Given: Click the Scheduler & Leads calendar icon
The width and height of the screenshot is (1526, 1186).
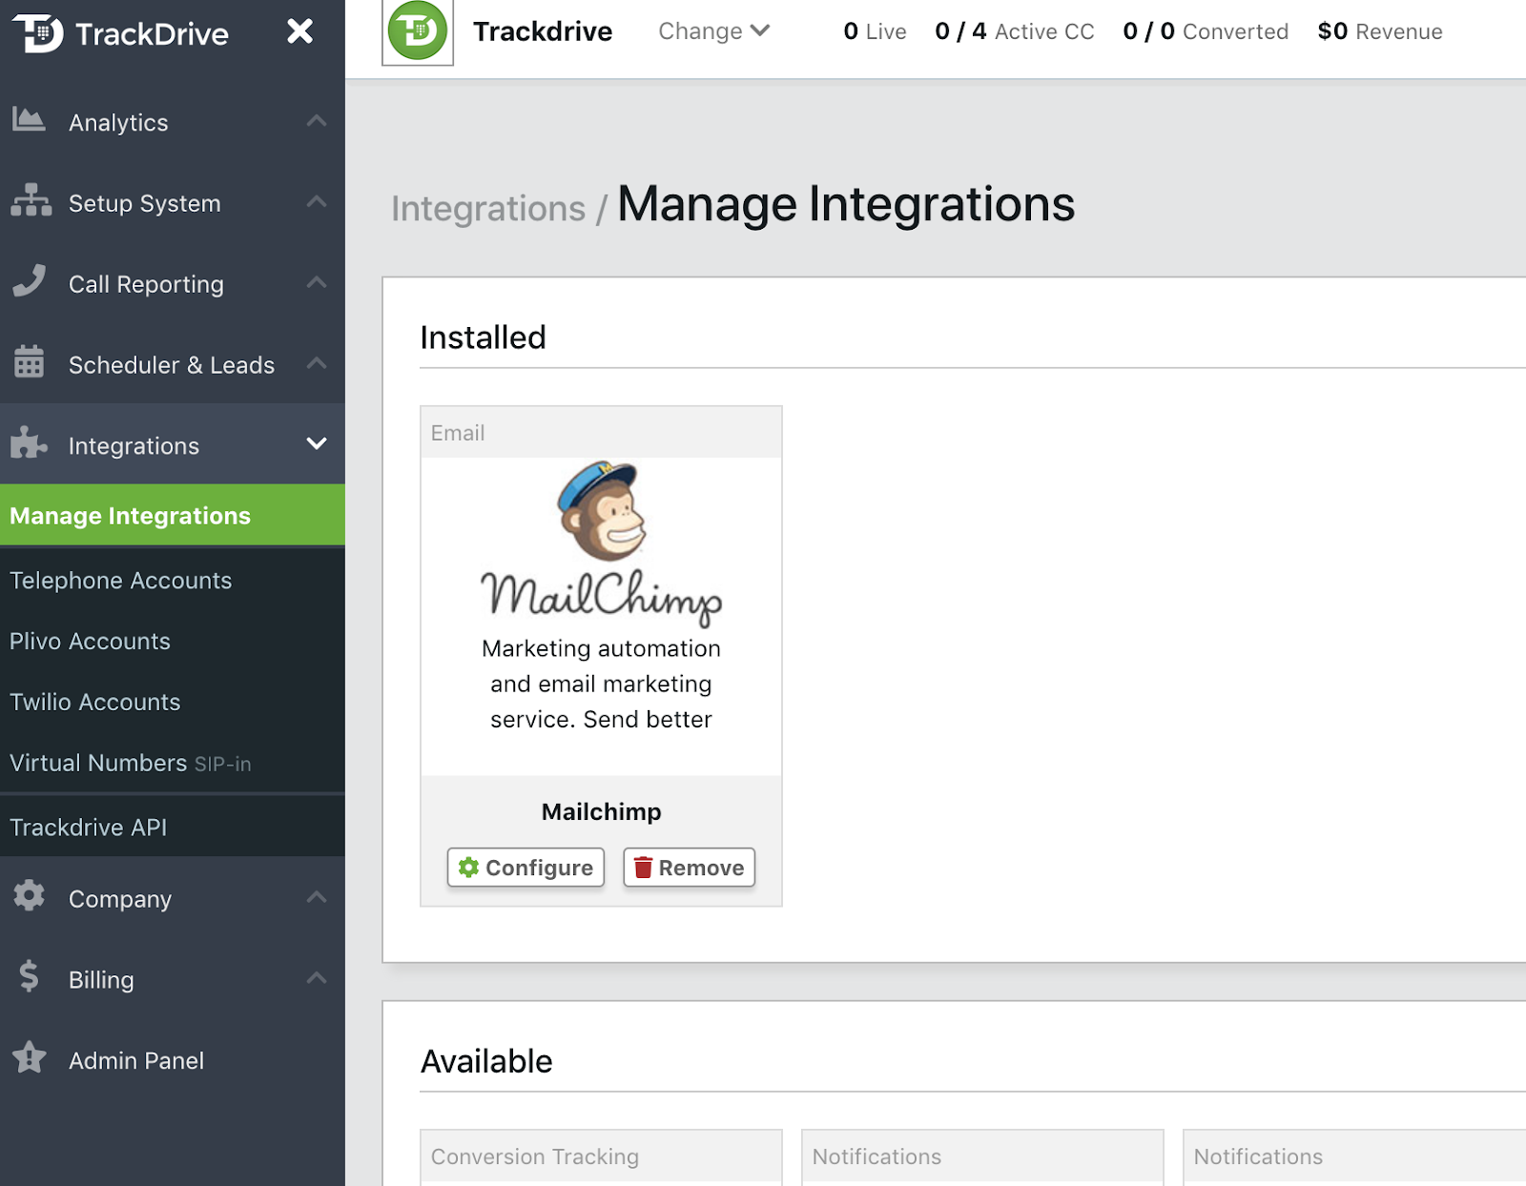Looking at the screenshot, I should (x=29, y=361).
